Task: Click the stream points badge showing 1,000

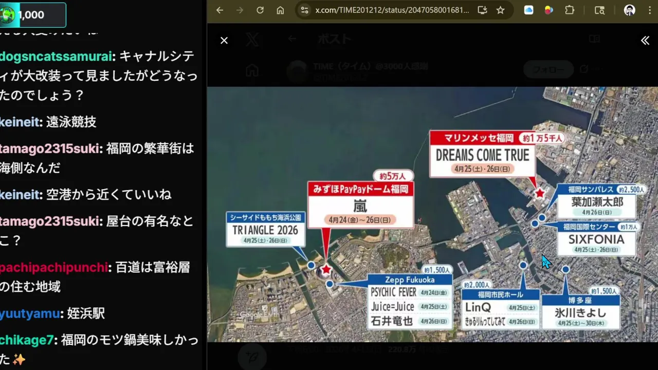Action: coord(33,15)
